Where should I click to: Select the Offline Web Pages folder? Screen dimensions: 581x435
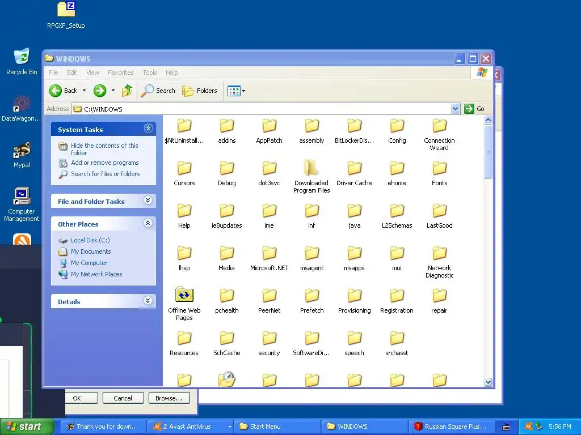[184, 304]
